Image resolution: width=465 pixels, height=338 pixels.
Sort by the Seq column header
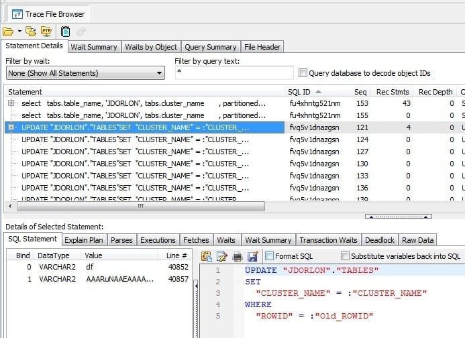(360, 92)
